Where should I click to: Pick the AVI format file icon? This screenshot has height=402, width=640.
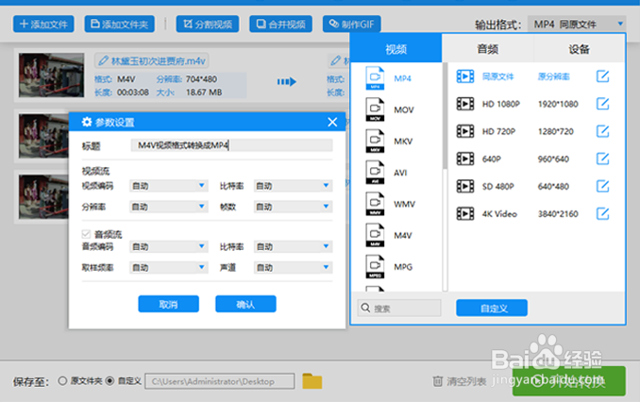pos(375,173)
